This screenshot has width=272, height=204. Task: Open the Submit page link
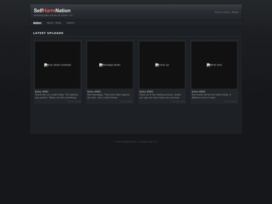click(x=71, y=23)
